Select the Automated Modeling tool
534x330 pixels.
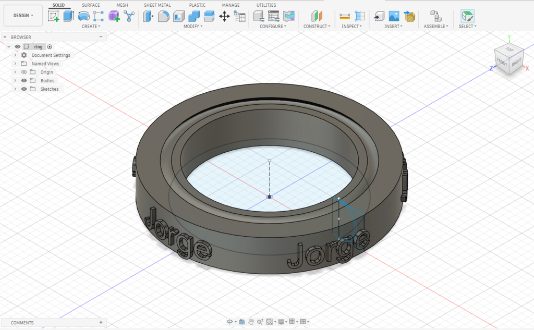tap(129, 16)
